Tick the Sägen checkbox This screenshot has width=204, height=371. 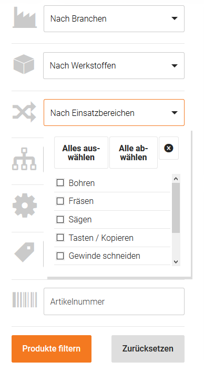coord(60,219)
